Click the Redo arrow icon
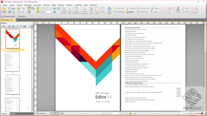The height and width of the screenshot is (116, 207). coord(23,12)
